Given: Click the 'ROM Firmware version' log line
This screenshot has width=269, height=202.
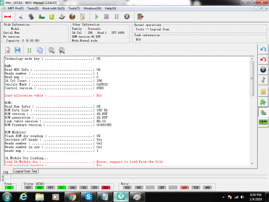Looking at the screenshot, I should 58,125.
